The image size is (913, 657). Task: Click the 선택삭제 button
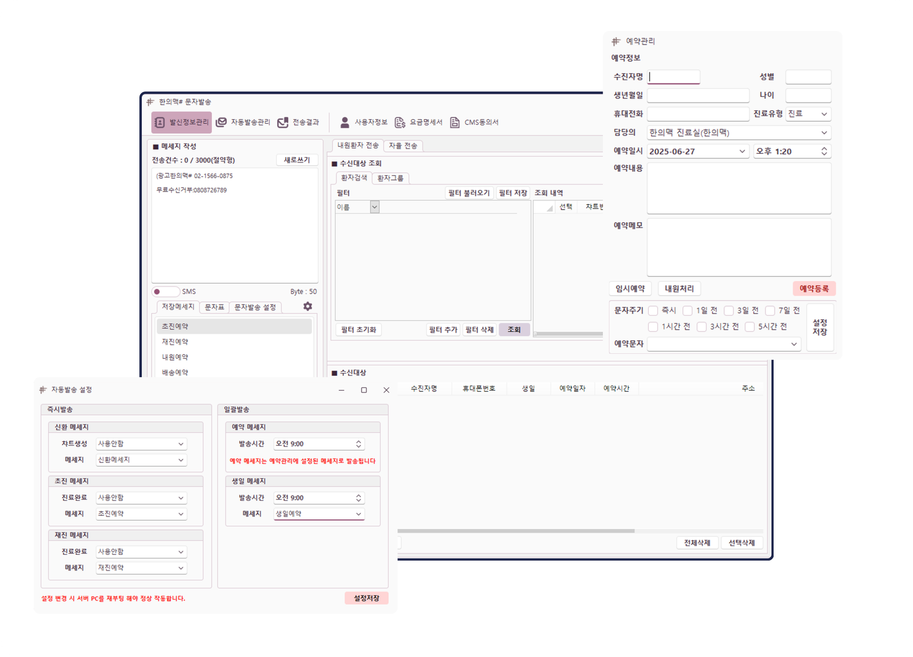point(741,543)
